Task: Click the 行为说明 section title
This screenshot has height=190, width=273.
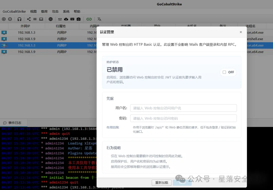Action: [x=113, y=148]
